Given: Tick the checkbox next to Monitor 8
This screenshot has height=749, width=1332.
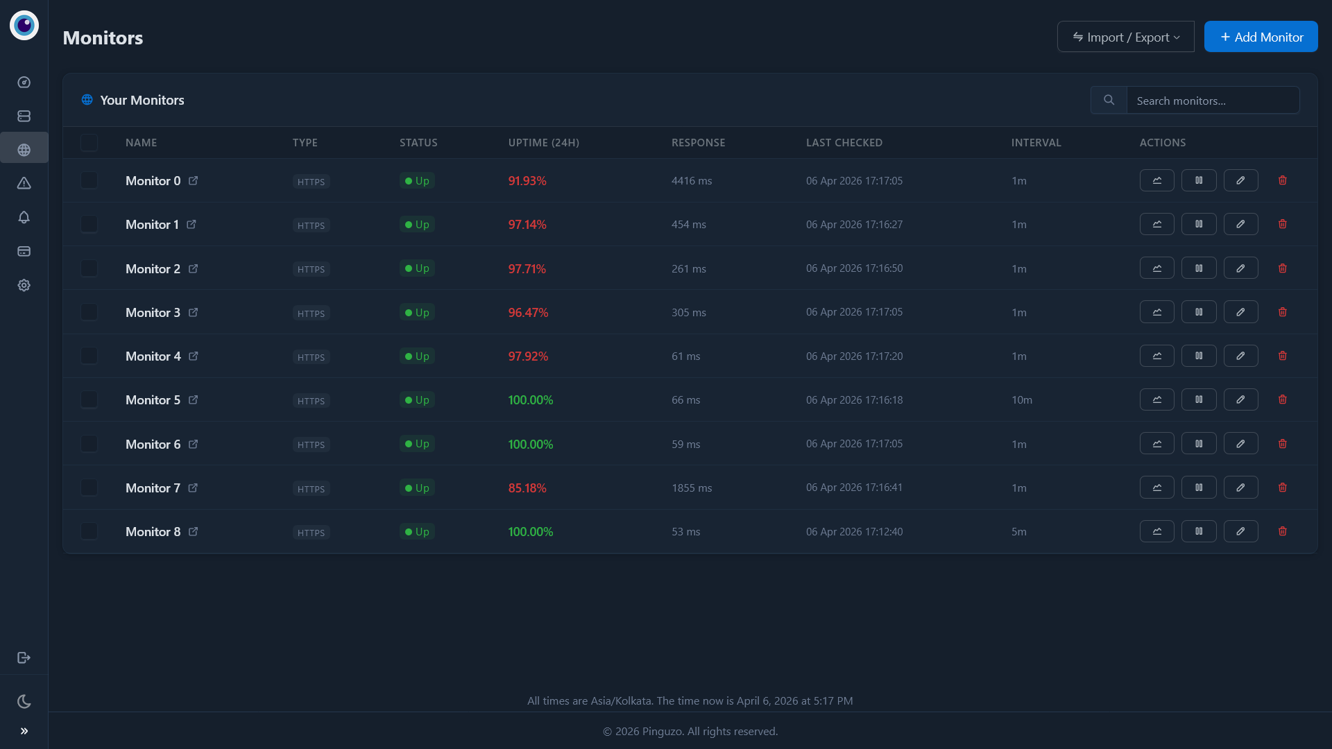Looking at the screenshot, I should [x=89, y=531].
